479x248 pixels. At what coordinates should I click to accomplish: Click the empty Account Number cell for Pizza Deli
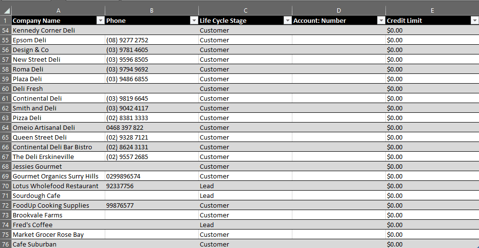pyautogui.click(x=339, y=118)
